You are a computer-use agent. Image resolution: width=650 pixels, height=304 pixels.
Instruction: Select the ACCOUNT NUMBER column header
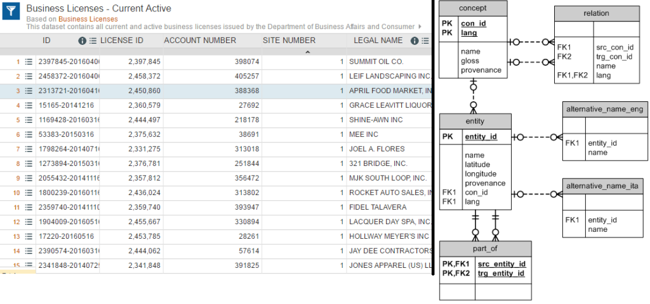(x=200, y=41)
